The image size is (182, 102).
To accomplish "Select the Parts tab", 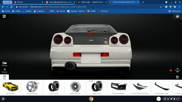I will (x=5, y=77).
